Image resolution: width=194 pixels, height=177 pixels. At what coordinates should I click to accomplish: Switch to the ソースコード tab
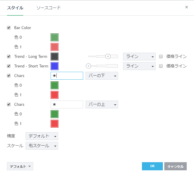click(x=49, y=8)
